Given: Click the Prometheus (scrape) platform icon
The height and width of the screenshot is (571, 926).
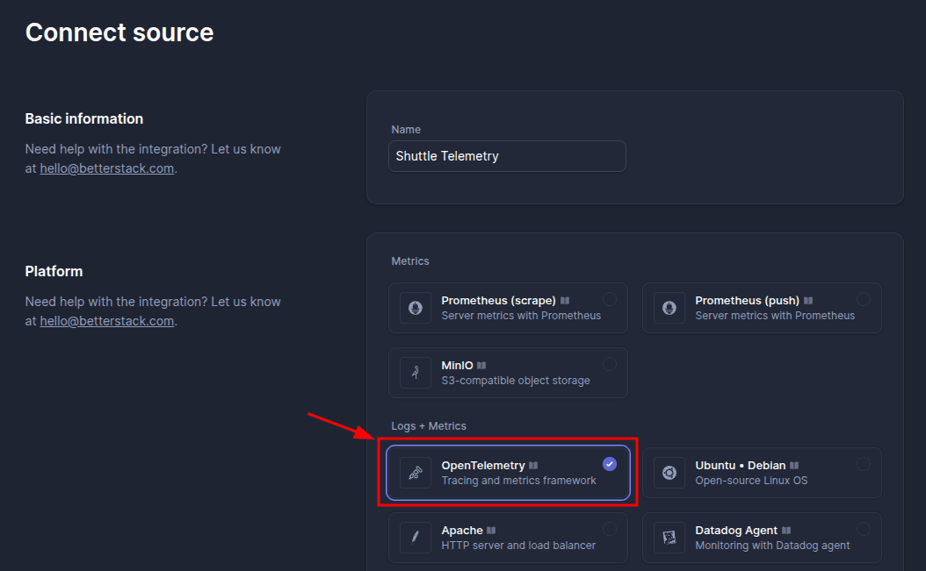Looking at the screenshot, I should pyautogui.click(x=416, y=308).
